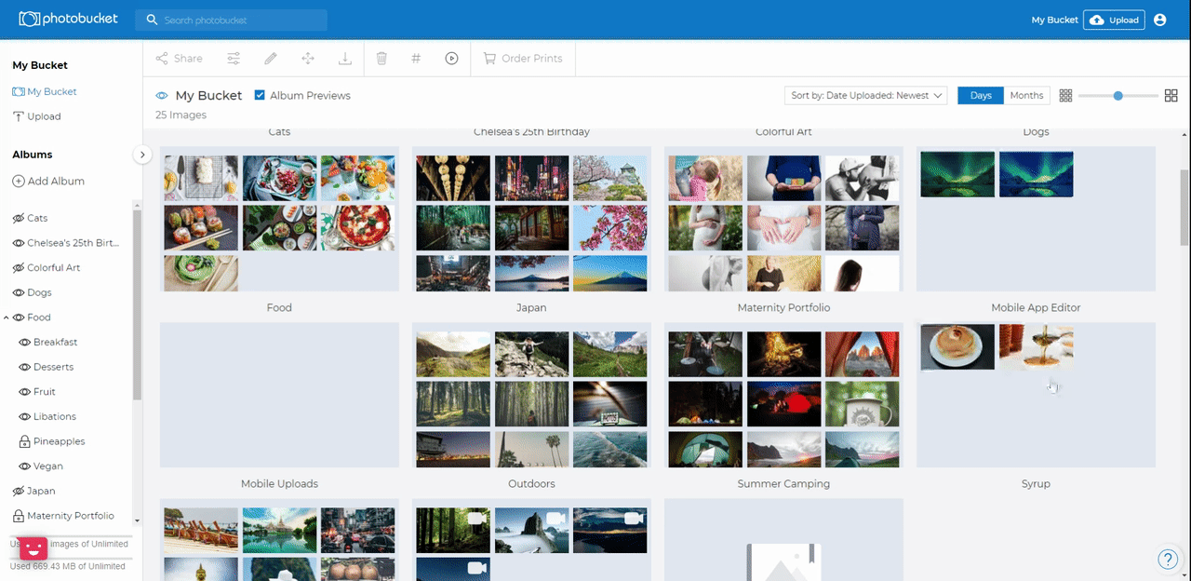
Task: Open the account profile icon
Action: tap(1159, 20)
